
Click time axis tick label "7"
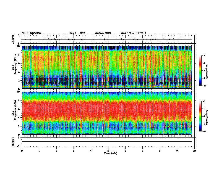(143, 151)
